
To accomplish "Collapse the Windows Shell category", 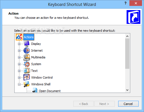I will (19, 84).
